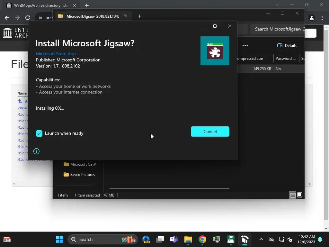Screen dimensions: 329x247
Task: Click the info icon in installer dialog
Action: [36, 151]
